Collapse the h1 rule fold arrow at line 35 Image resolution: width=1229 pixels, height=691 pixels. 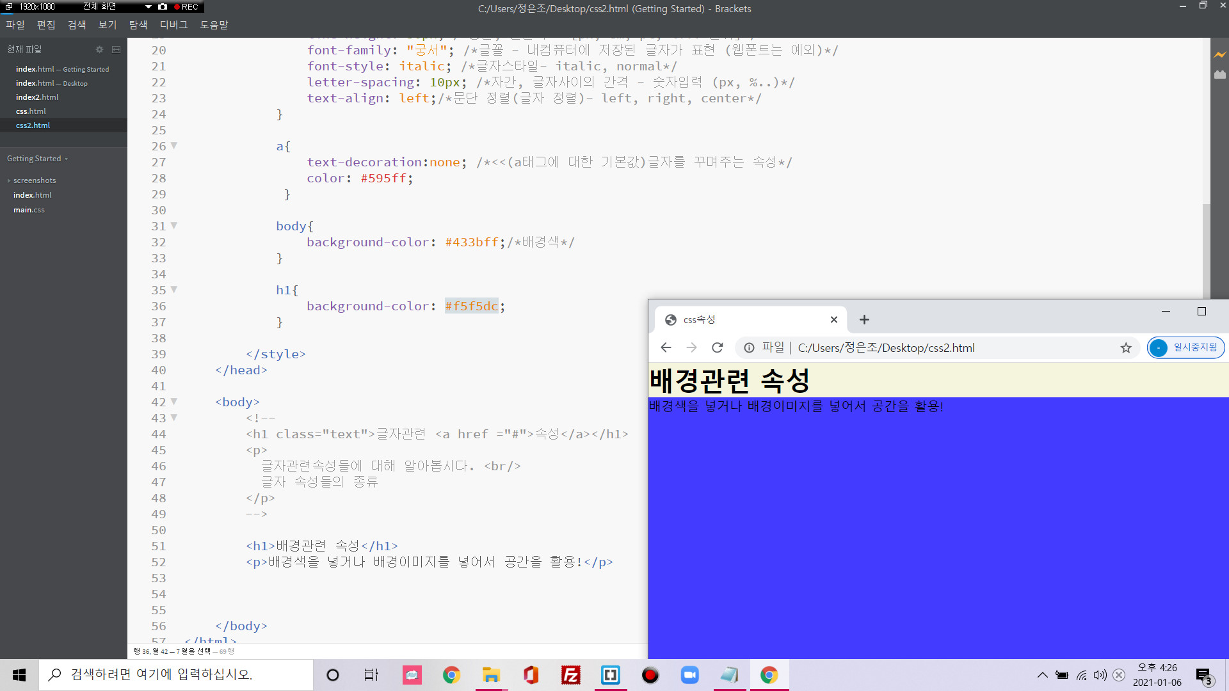pyautogui.click(x=174, y=289)
